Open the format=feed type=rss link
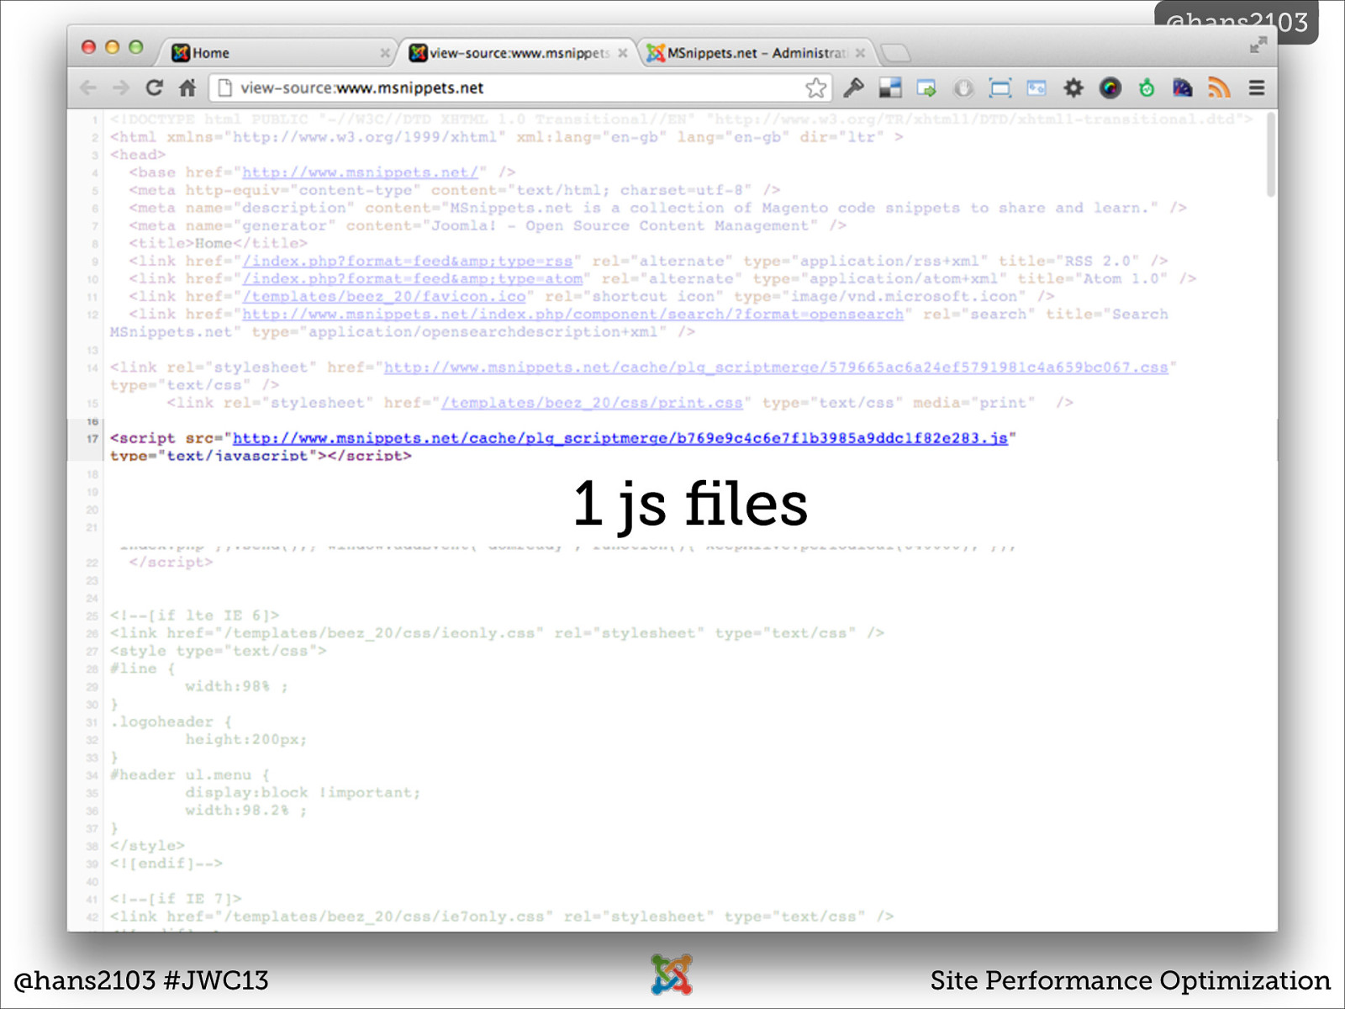 (x=408, y=261)
